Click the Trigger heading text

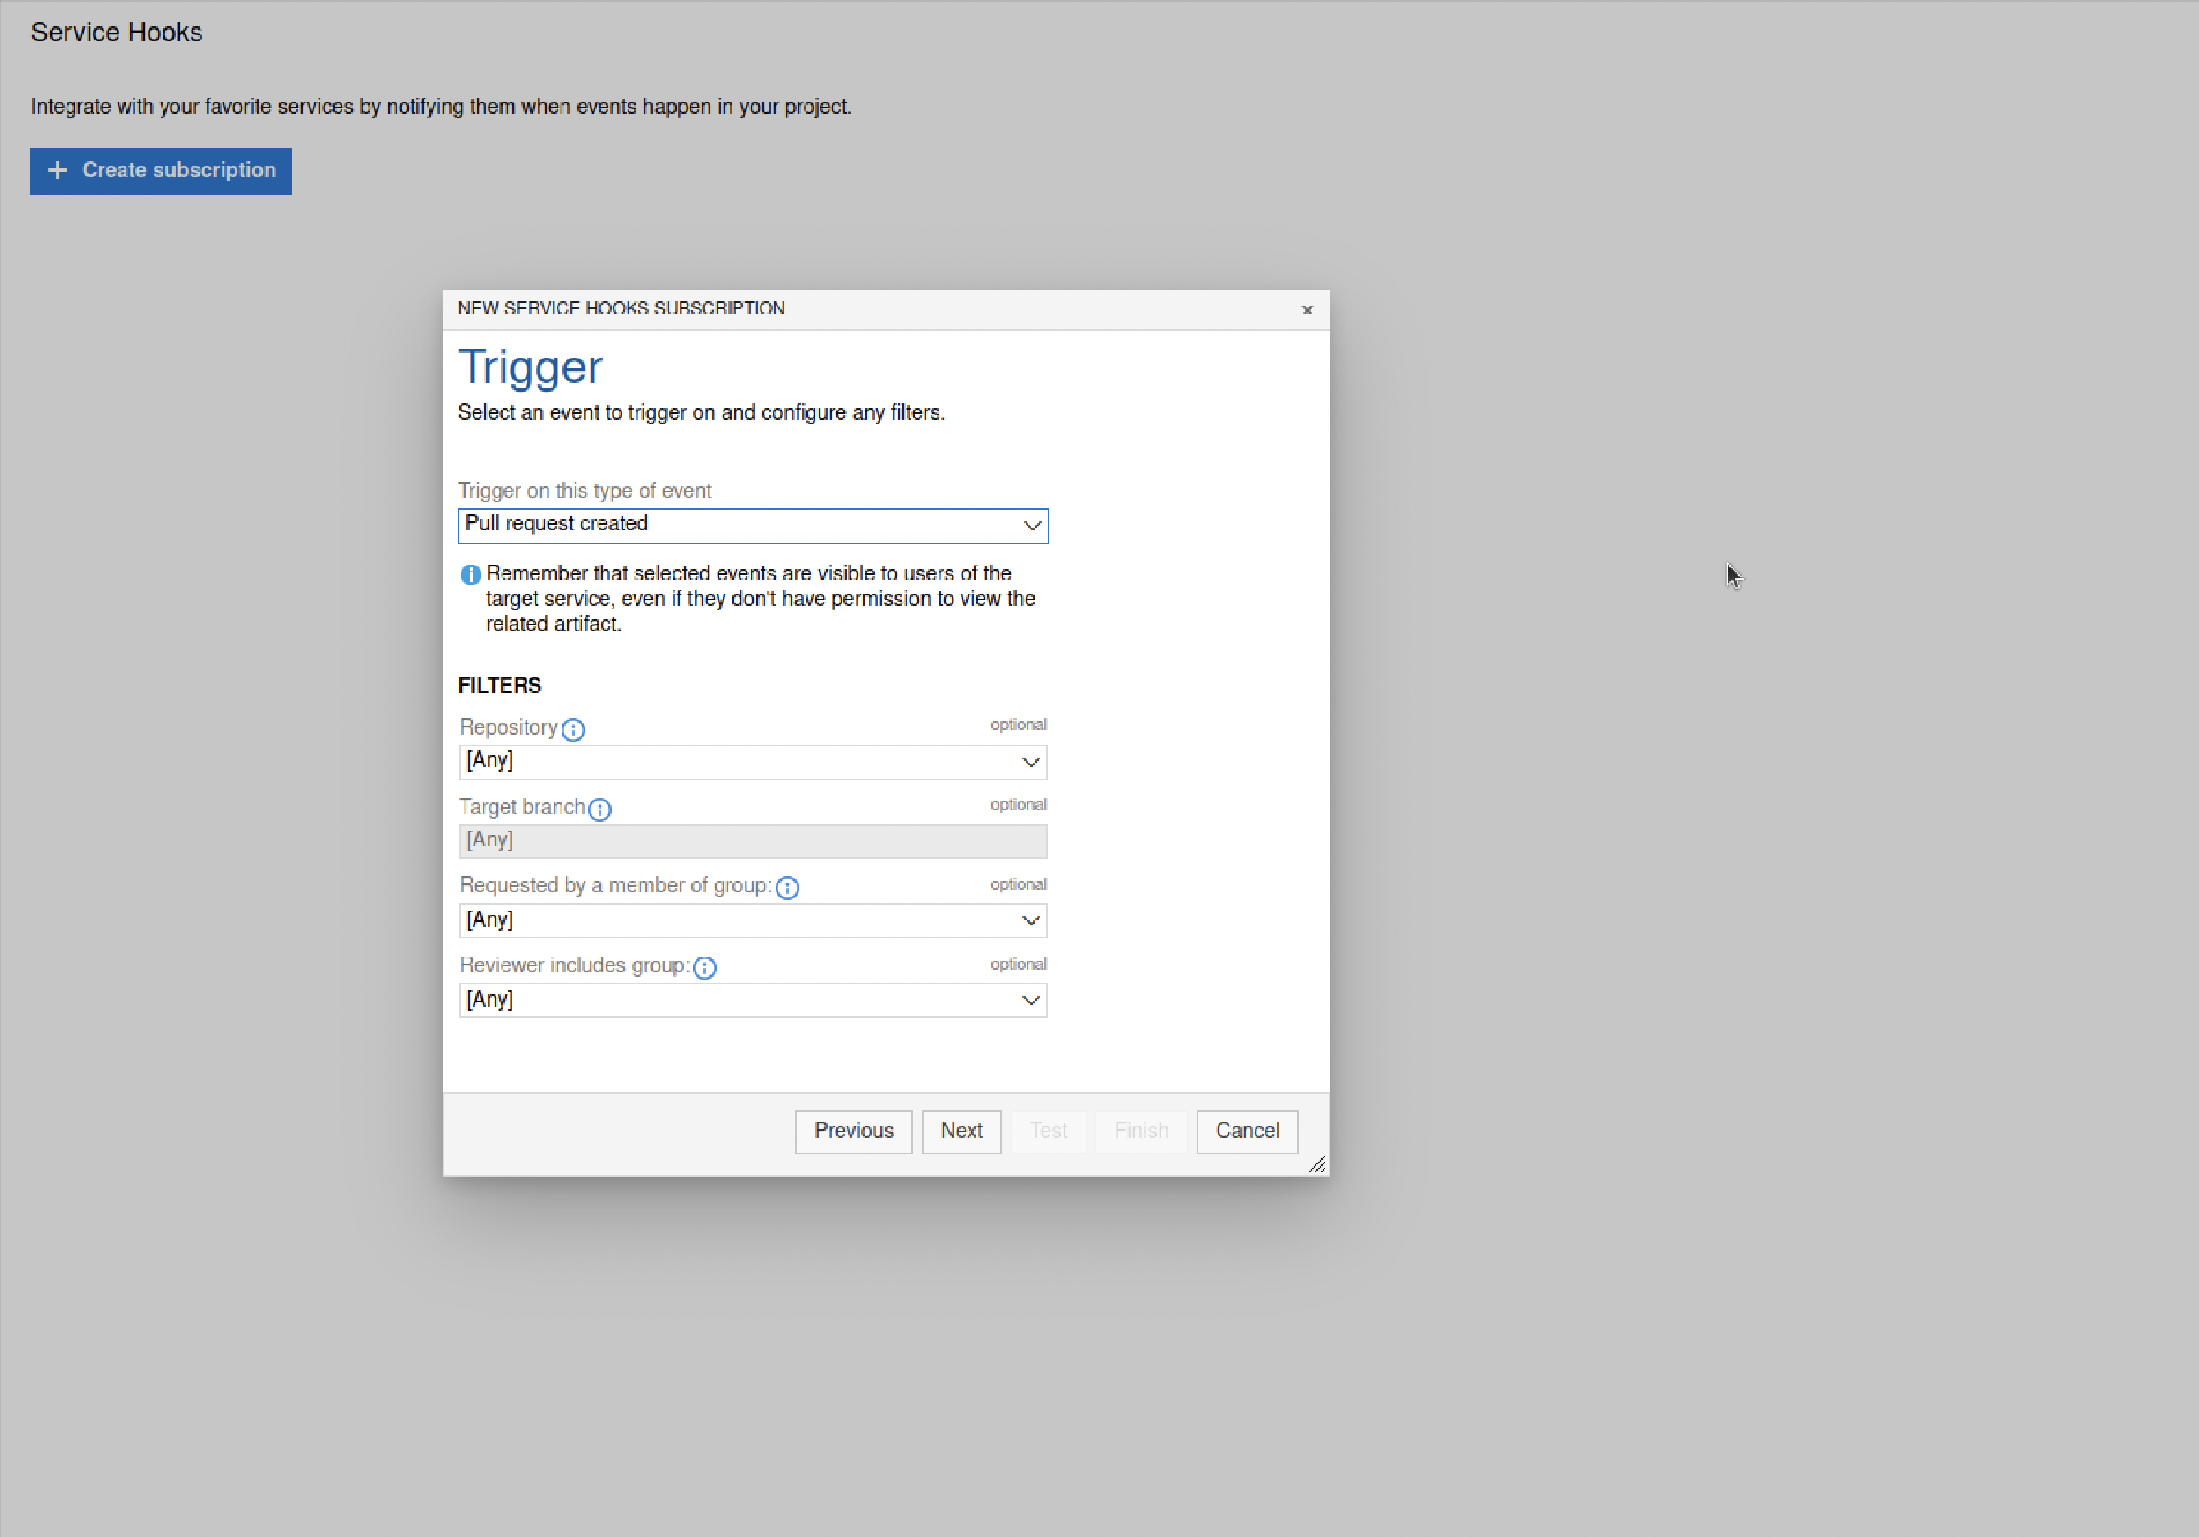pos(530,368)
